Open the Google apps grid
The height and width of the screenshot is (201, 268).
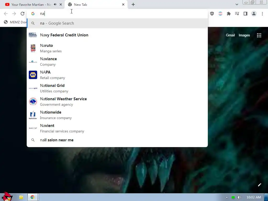click(x=259, y=35)
